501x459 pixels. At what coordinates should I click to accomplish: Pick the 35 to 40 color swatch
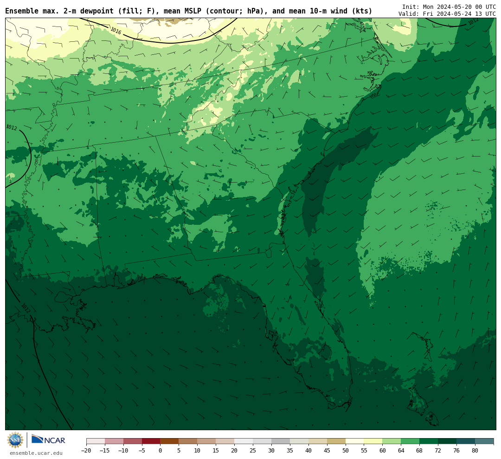(x=299, y=441)
